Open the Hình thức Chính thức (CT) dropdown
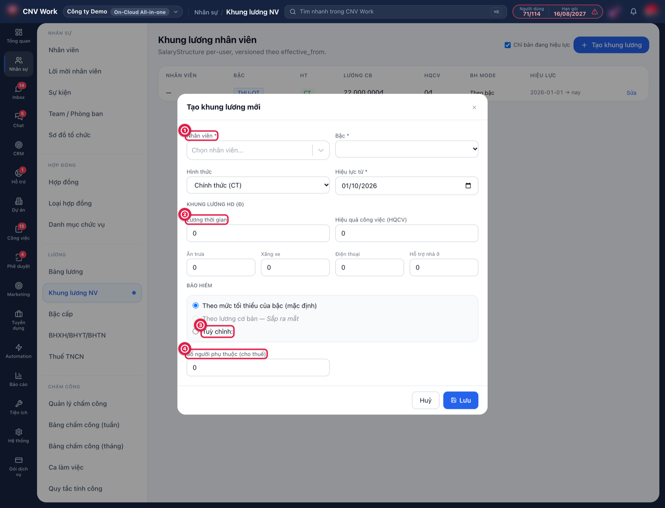 pos(258,185)
